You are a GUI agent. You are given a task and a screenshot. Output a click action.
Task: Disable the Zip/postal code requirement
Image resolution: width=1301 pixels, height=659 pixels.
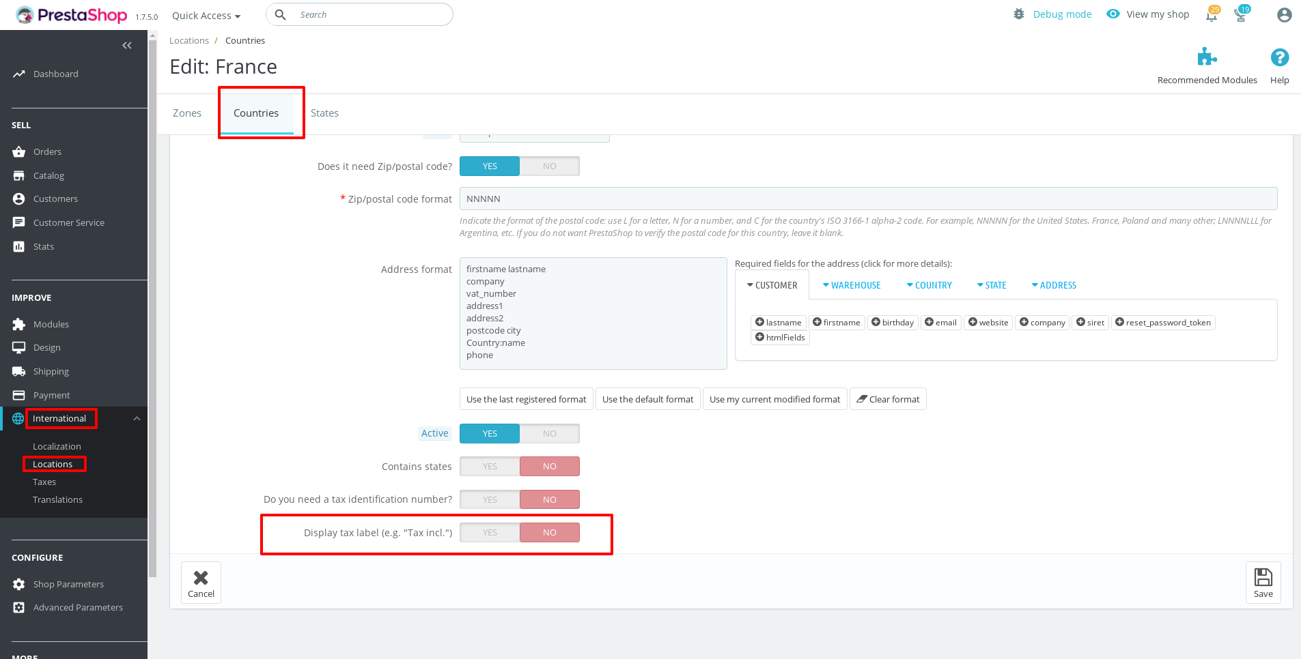[x=550, y=166]
